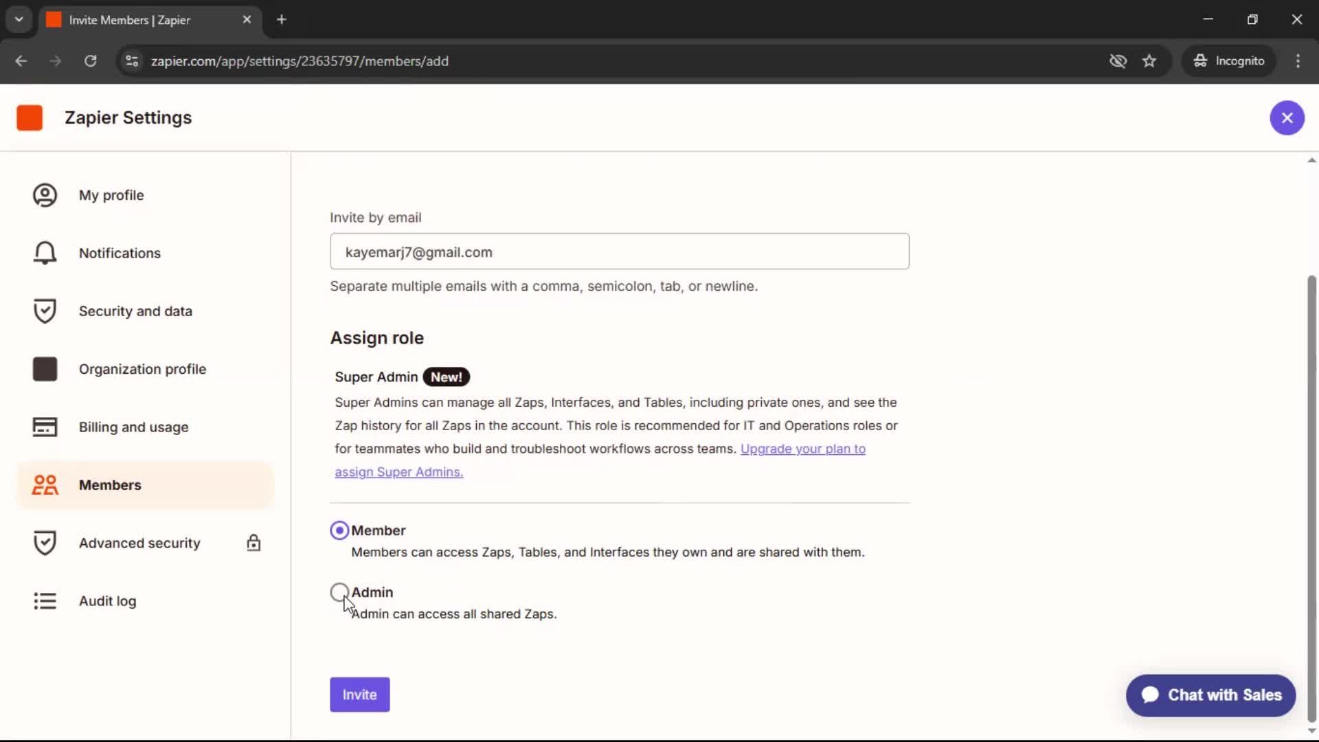The width and height of the screenshot is (1319, 742).
Task: Click the Zapier orange logo
Action: pos(30,117)
